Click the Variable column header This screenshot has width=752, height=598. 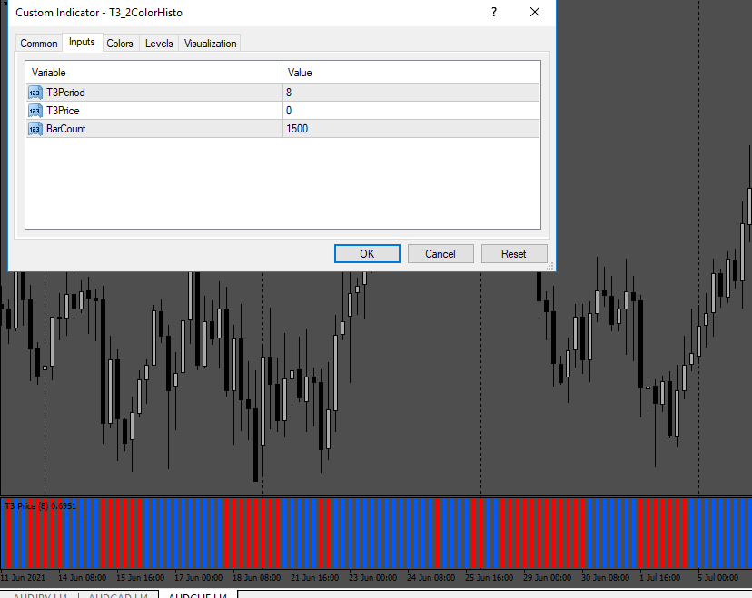tap(154, 73)
